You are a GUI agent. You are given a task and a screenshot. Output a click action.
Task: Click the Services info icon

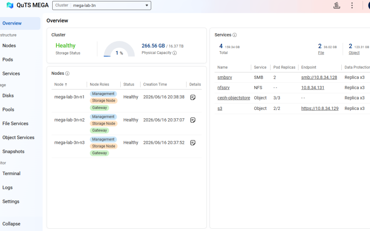(x=234, y=35)
